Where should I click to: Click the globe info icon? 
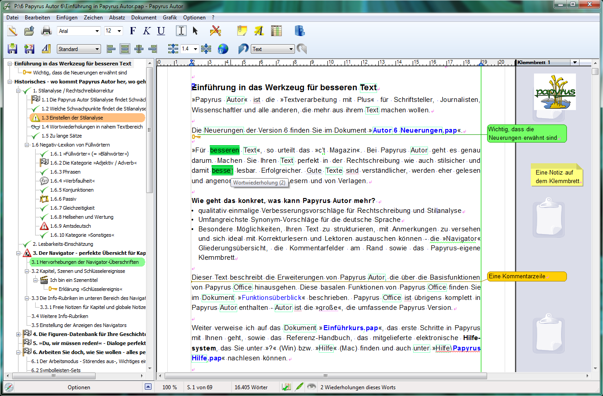click(223, 49)
